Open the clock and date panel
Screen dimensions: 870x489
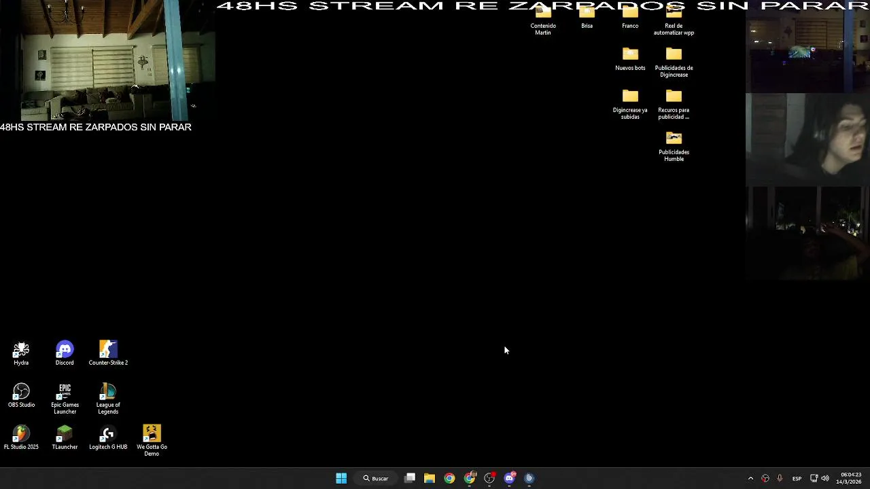pos(850,478)
